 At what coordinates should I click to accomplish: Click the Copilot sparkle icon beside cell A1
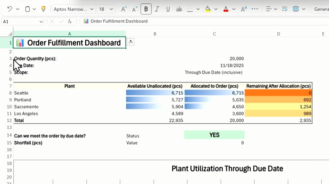click(131, 42)
